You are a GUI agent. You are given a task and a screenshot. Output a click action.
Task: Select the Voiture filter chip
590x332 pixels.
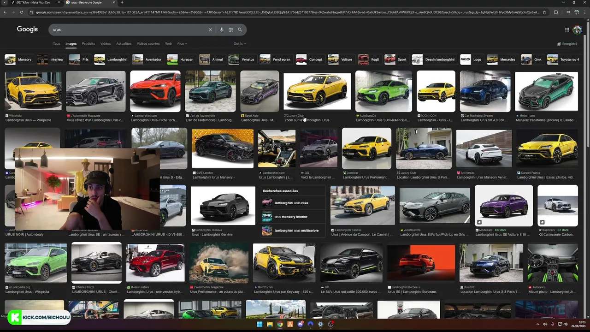pyautogui.click(x=341, y=59)
